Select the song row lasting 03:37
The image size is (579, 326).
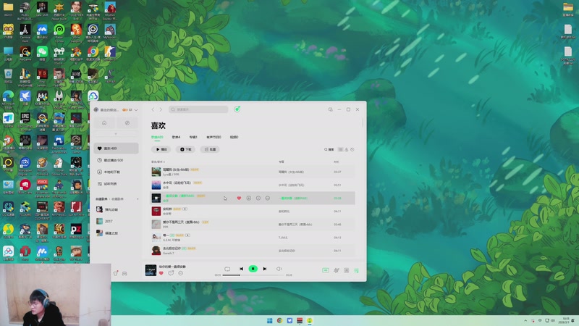(x=253, y=172)
